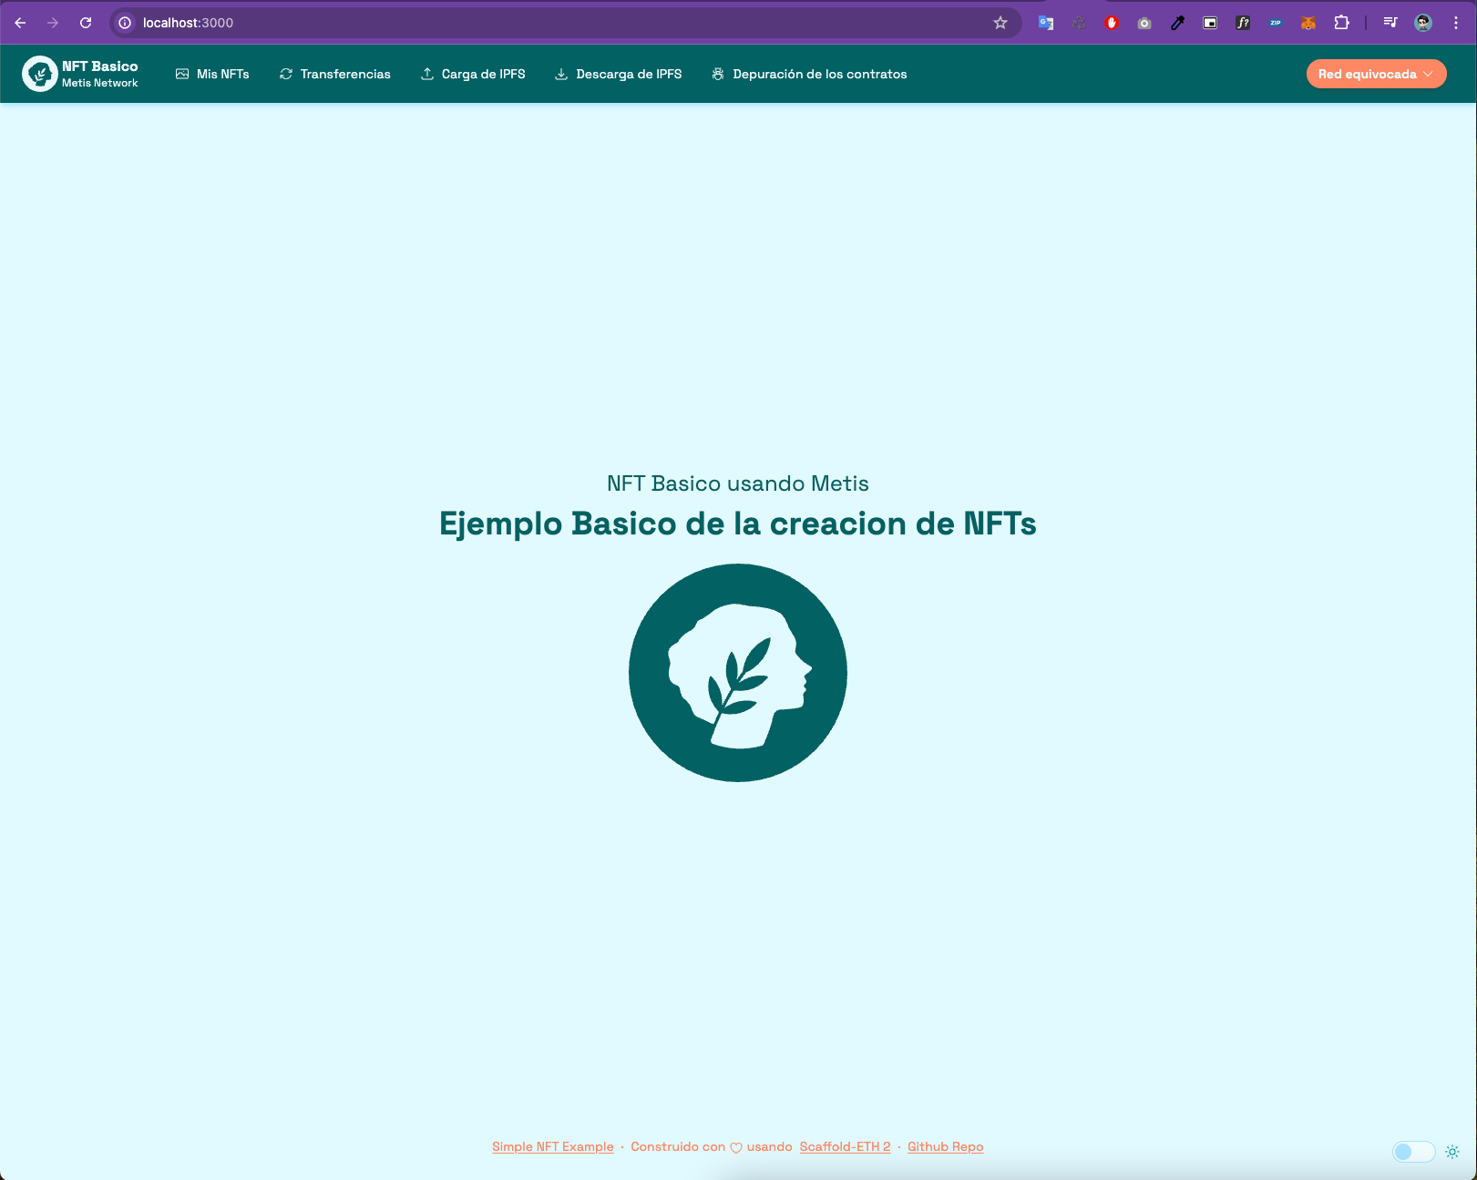Click the footer text 'Construido con'

point(678,1146)
